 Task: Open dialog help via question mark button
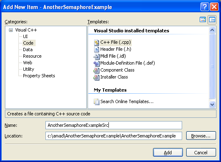205,7
